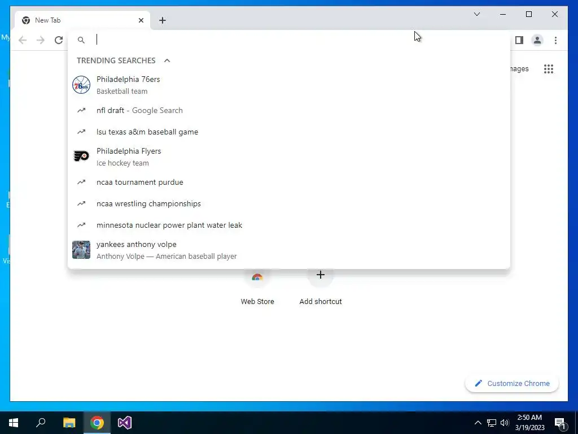Click in the address bar field
This screenshot has height=434, width=578.
pos(290,40)
